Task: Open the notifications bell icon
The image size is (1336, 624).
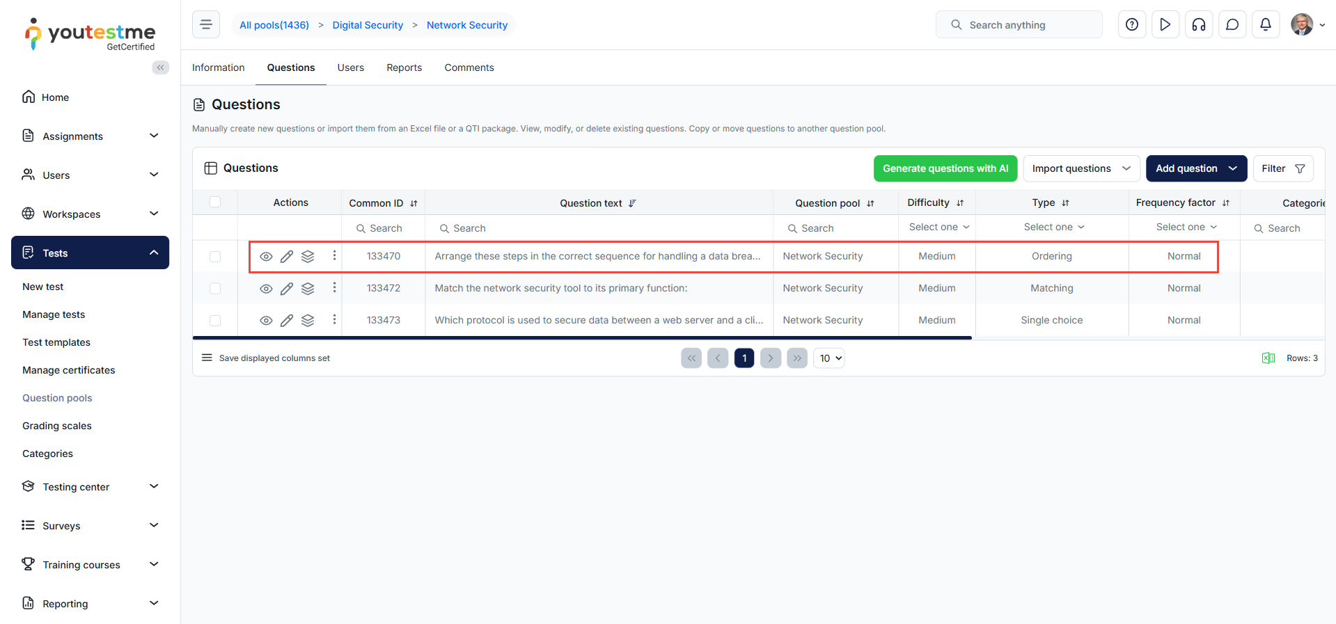Action: coord(1266,25)
